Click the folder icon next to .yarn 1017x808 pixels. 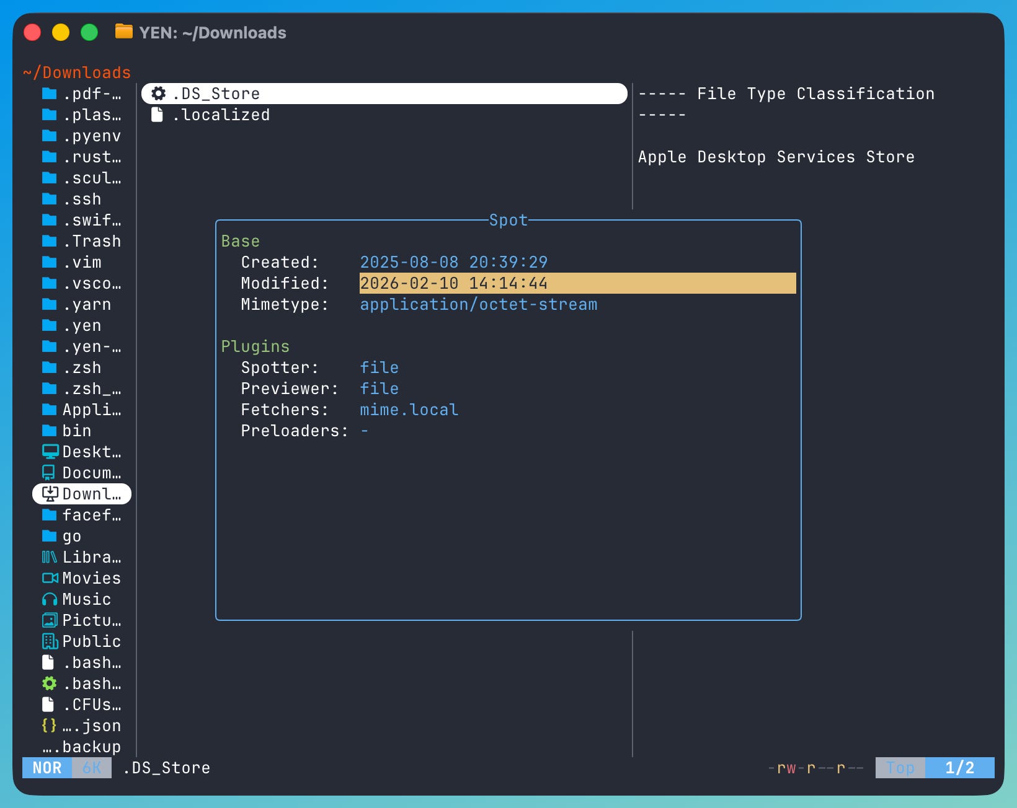(x=50, y=304)
